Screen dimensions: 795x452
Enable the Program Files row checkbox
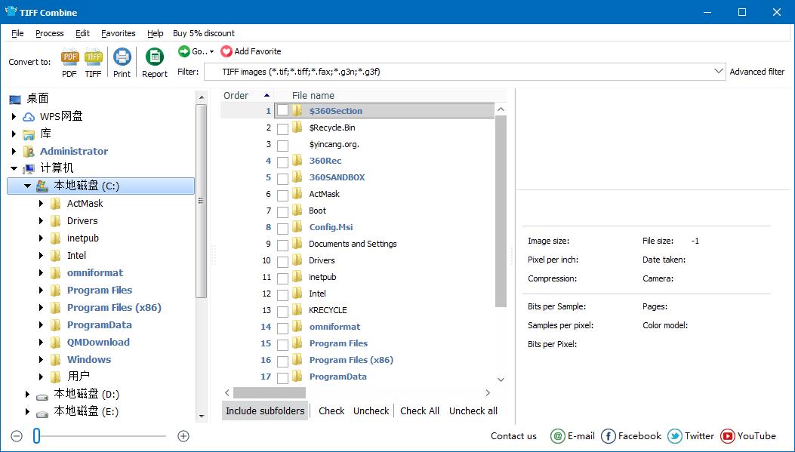[282, 344]
